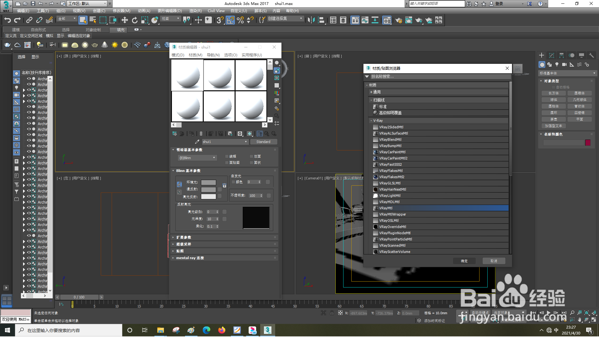The image size is (599, 337).
Task: Expand the 超级采样 rollout
Action: tap(224, 244)
